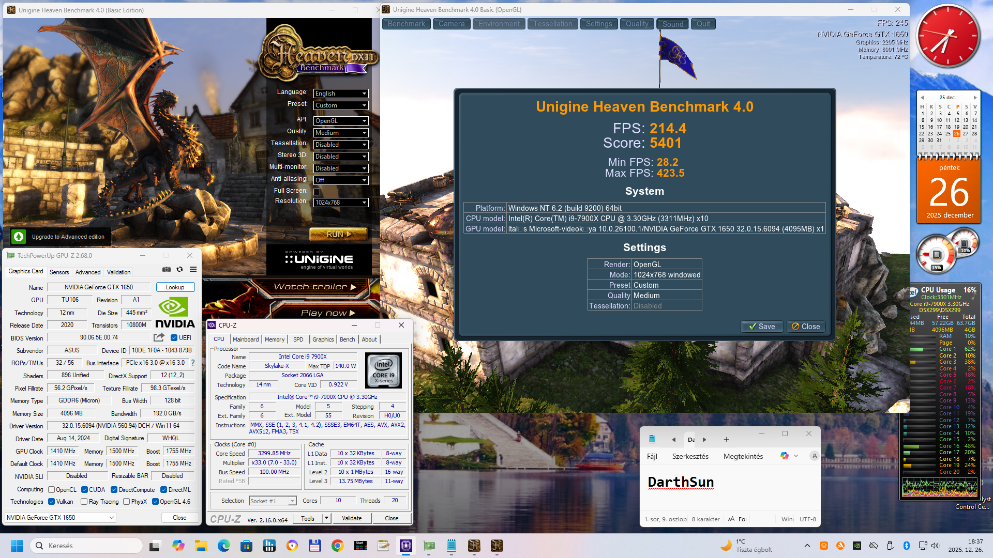Image resolution: width=993 pixels, height=558 pixels.
Task: Click the Intel Core i9 logo in CPU-Z
Action: 383,370
